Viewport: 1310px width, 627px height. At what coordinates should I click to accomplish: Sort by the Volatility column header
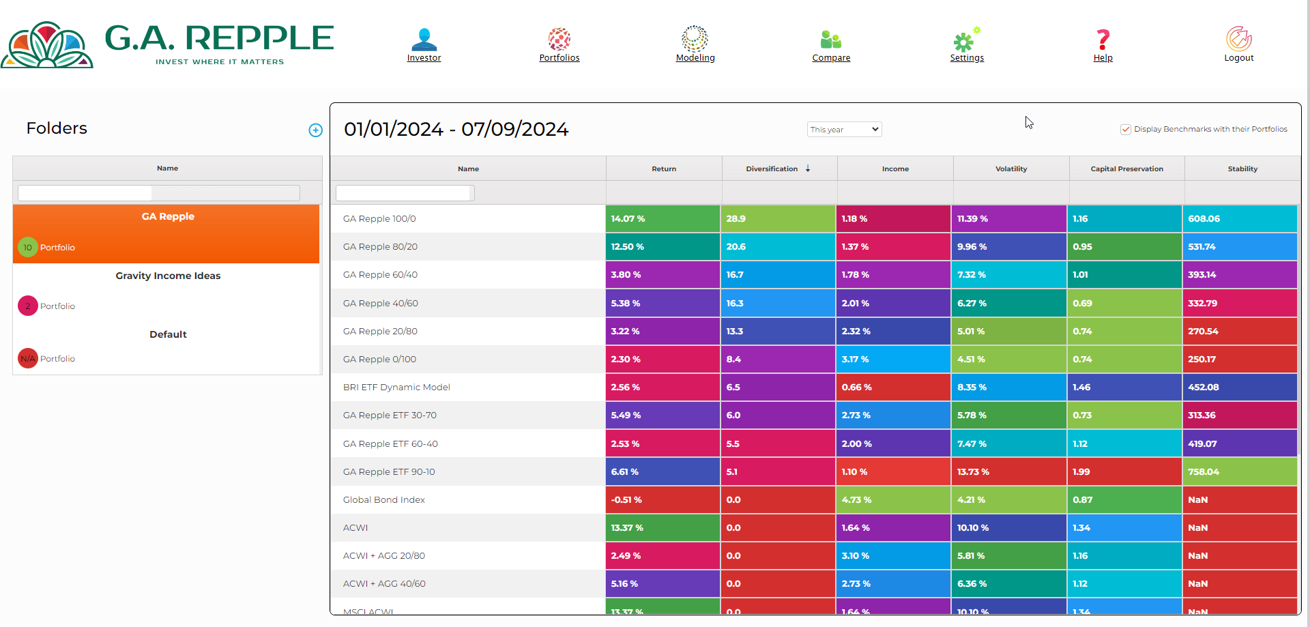(1011, 169)
